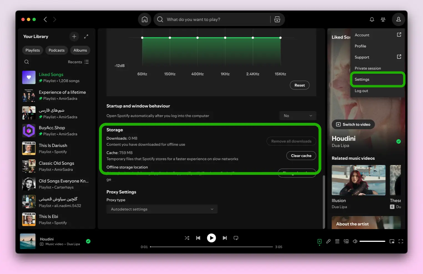Skip to the next track
The width and height of the screenshot is (423, 274).
pos(225,238)
